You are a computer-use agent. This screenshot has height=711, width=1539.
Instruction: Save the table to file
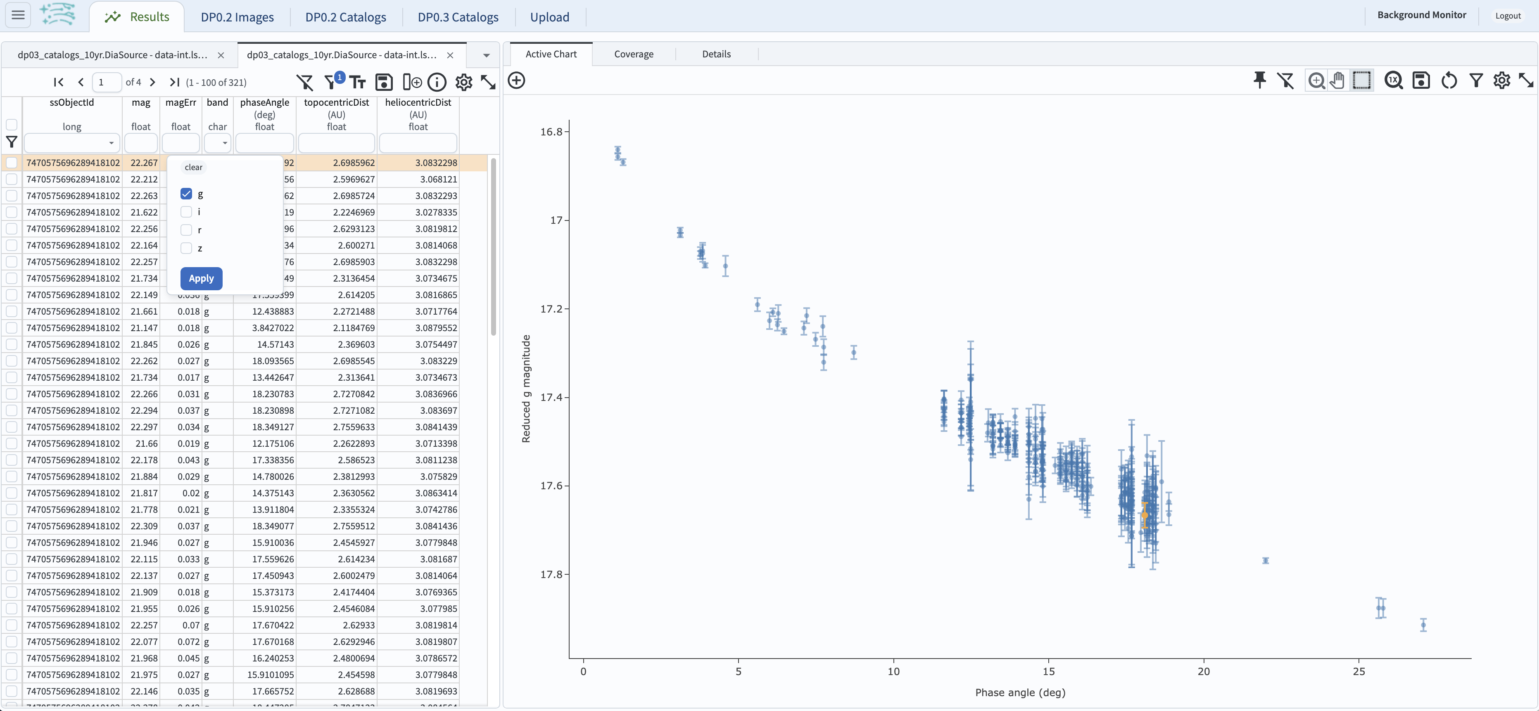point(384,83)
